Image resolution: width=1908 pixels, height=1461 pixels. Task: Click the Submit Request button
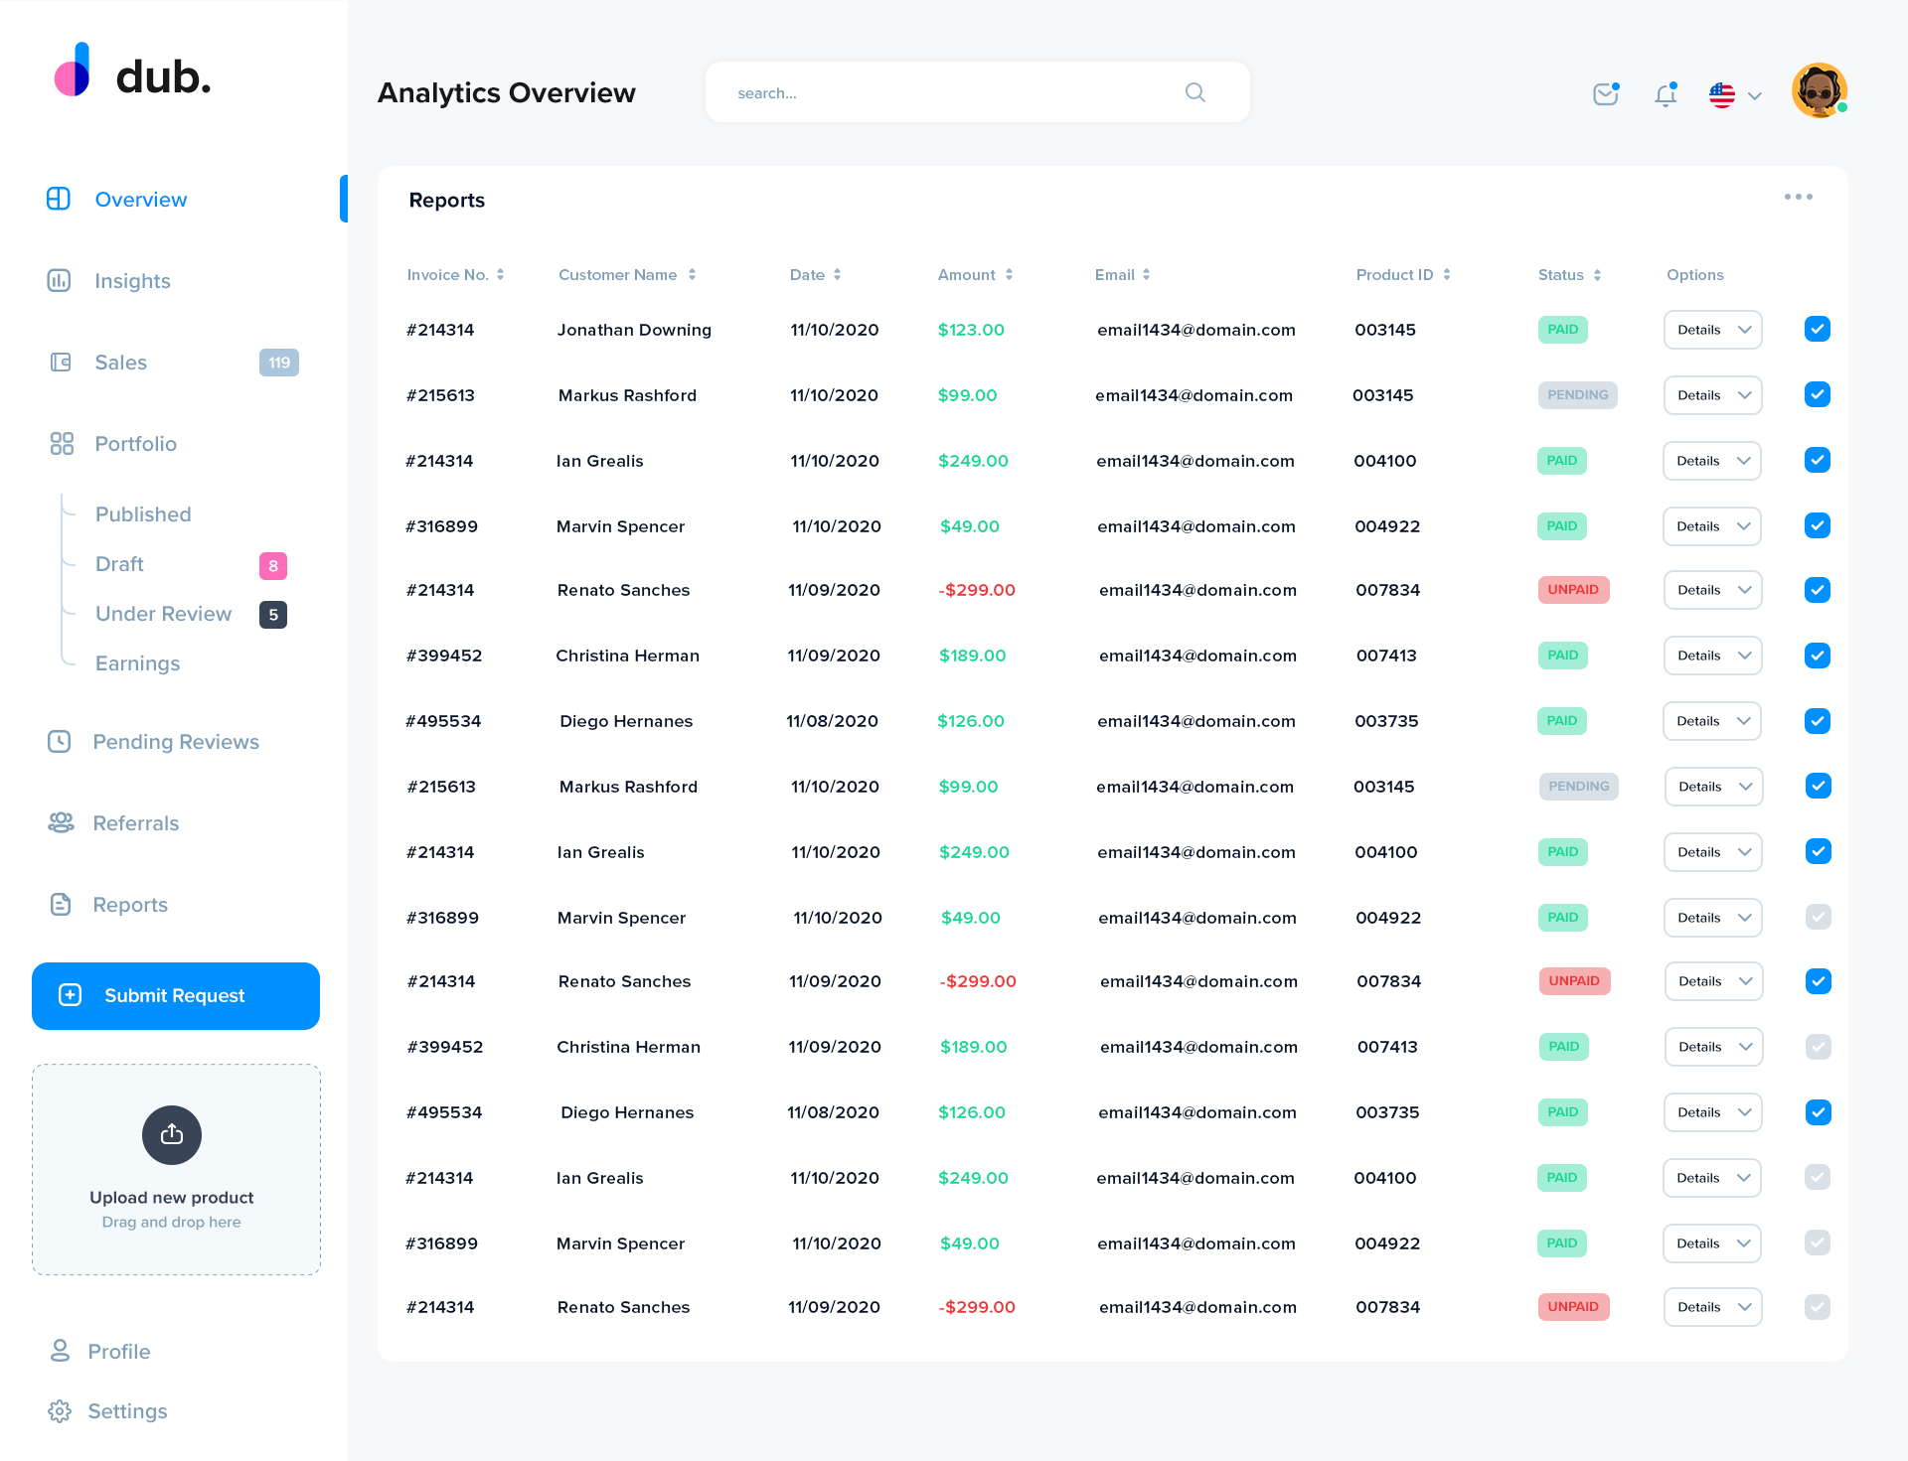(x=176, y=995)
